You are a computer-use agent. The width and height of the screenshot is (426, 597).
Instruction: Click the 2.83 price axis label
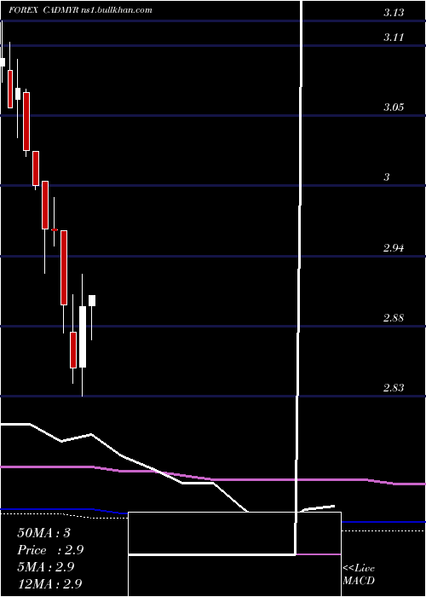pyautogui.click(x=394, y=388)
